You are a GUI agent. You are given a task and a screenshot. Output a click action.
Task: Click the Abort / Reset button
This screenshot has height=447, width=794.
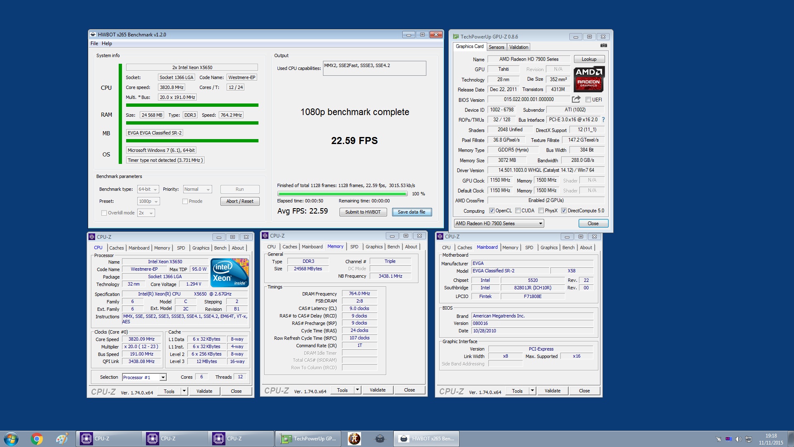pos(240,201)
